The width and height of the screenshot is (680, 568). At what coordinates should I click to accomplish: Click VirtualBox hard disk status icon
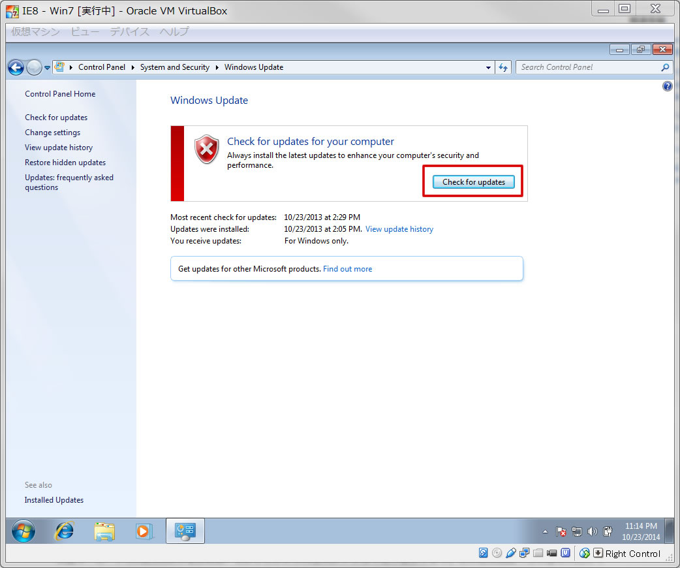[x=483, y=553]
